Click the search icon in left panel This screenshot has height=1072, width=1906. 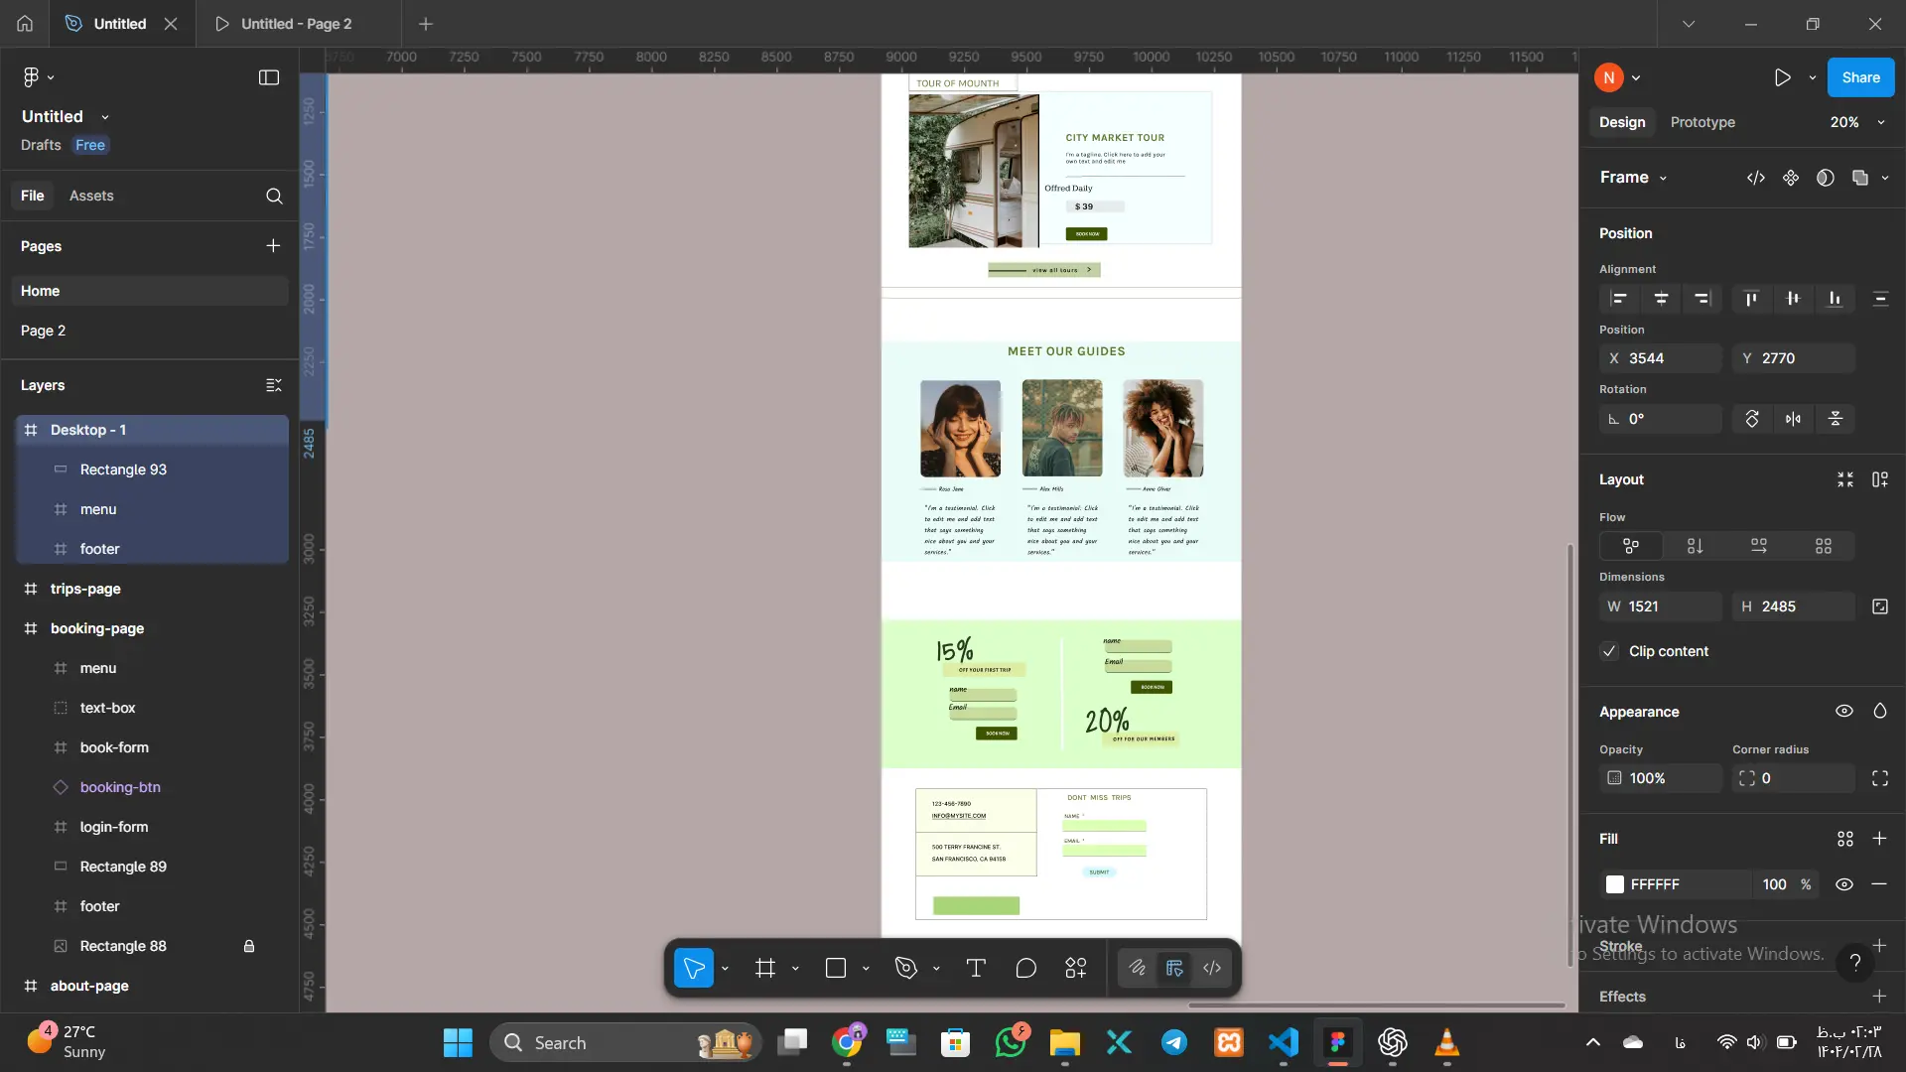pos(274,197)
